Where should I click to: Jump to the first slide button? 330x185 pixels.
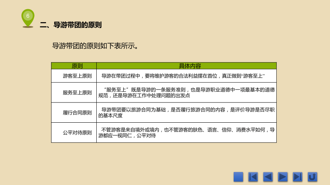tap(253, 177)
